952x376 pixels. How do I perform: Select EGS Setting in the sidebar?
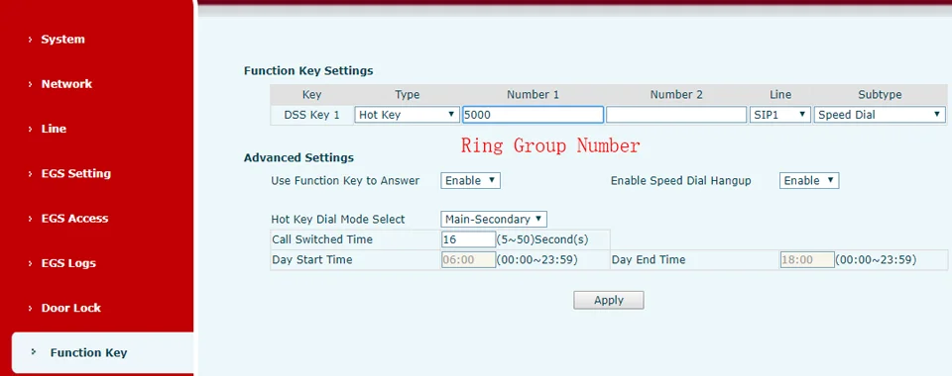(x=76, y=174)
